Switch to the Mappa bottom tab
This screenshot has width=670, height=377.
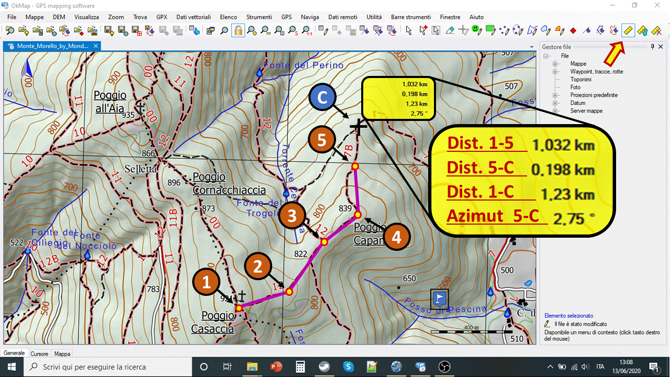pos(62,354)
